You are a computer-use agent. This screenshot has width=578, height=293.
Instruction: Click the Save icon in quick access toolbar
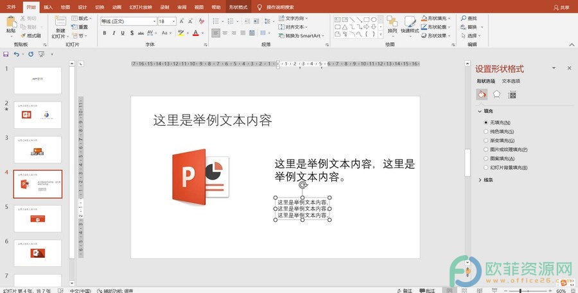coord(6,54)
